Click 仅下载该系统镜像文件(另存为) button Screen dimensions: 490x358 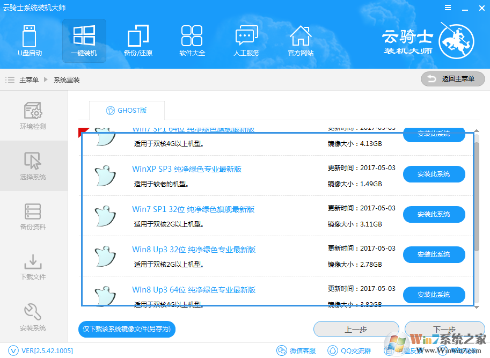coord(127,328)
